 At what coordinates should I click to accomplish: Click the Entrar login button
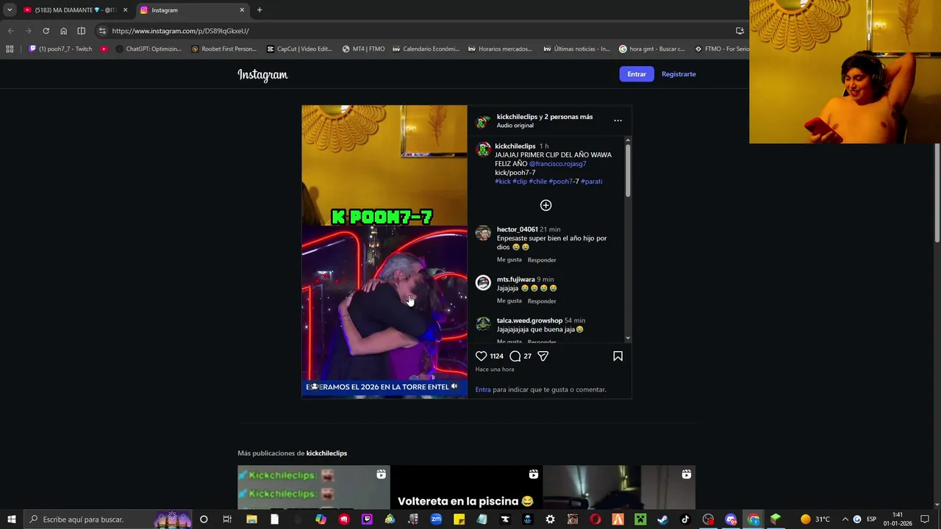637,74
